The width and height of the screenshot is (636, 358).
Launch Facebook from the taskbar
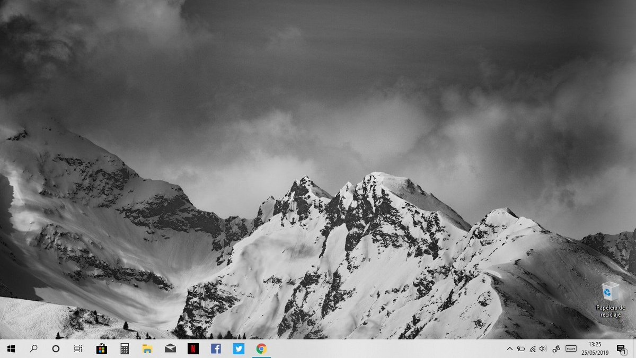pos(216,348)
